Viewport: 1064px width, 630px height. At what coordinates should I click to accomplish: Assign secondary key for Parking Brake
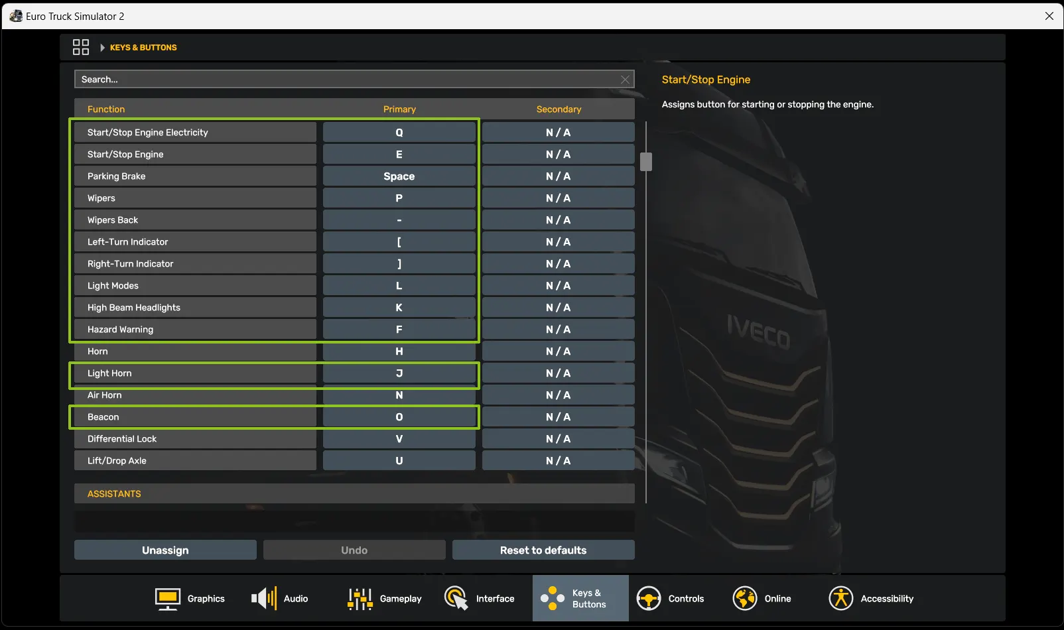tap(559, 176)
